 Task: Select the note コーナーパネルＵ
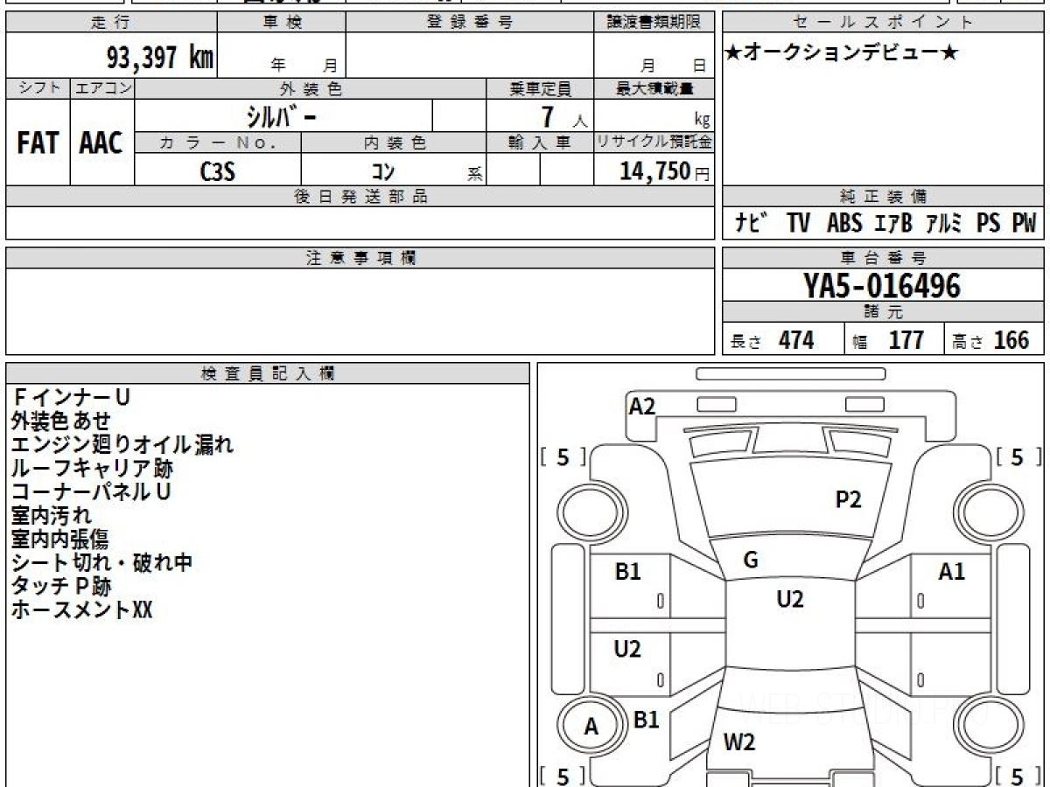point(91,491)
